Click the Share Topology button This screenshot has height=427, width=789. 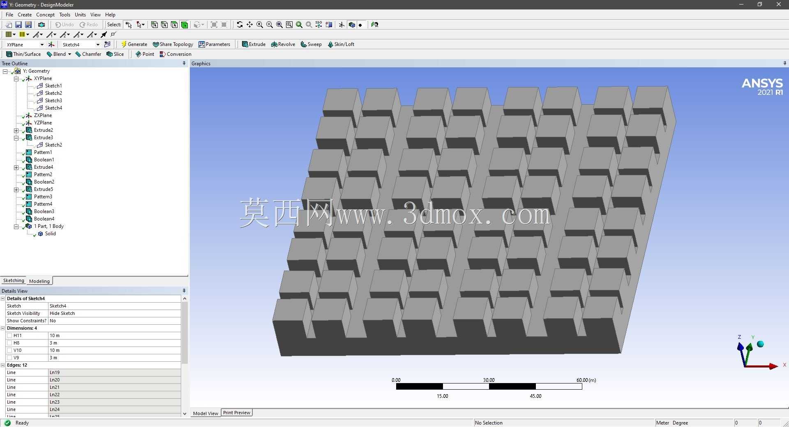tap(173, 44)
